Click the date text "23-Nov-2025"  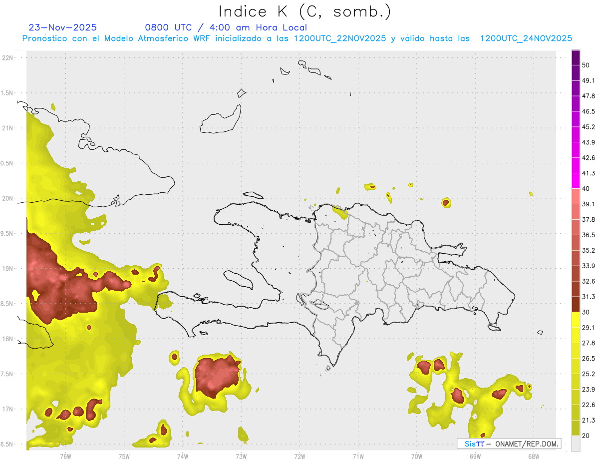[x=62, y=27]
